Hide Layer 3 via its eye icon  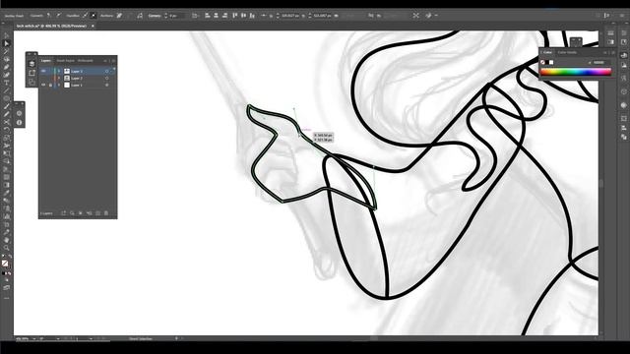pyautogui.click(x=43, y=71)
